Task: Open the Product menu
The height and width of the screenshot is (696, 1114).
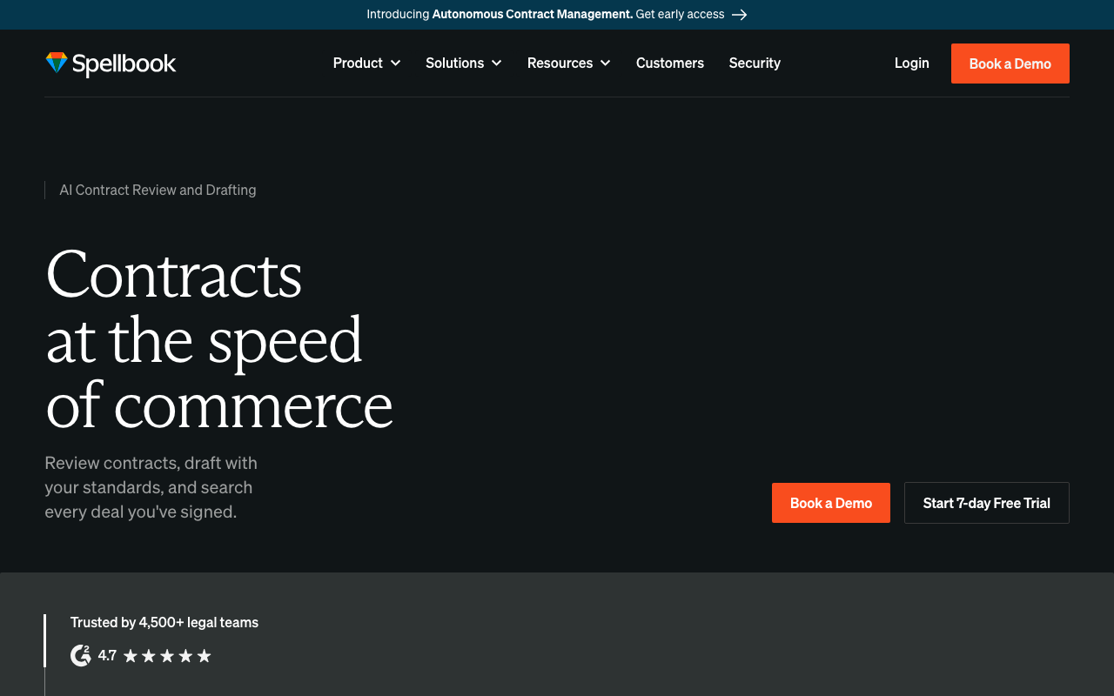Action: click(366, 64)
